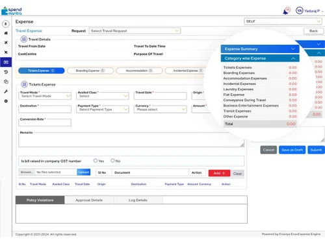Select the Accommodation tab pill

tap(139, 71)
